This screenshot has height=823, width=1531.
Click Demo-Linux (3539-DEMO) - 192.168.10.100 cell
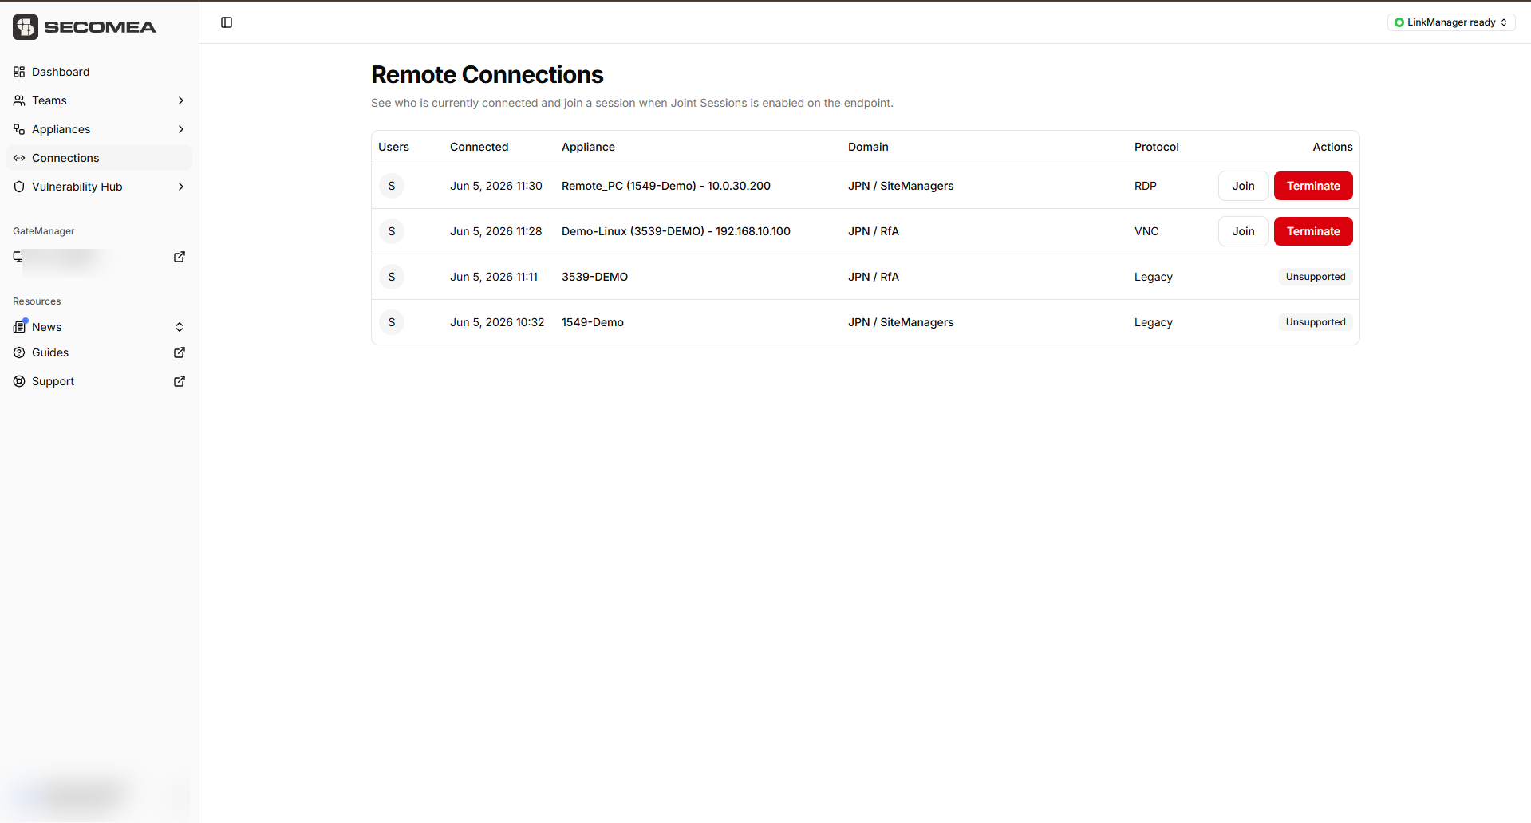(x=676, y=231)
